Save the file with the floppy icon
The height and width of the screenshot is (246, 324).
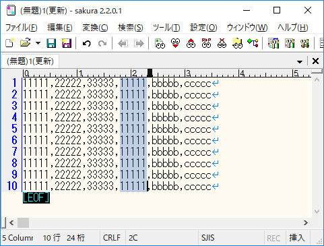click(x=51, y=43)
